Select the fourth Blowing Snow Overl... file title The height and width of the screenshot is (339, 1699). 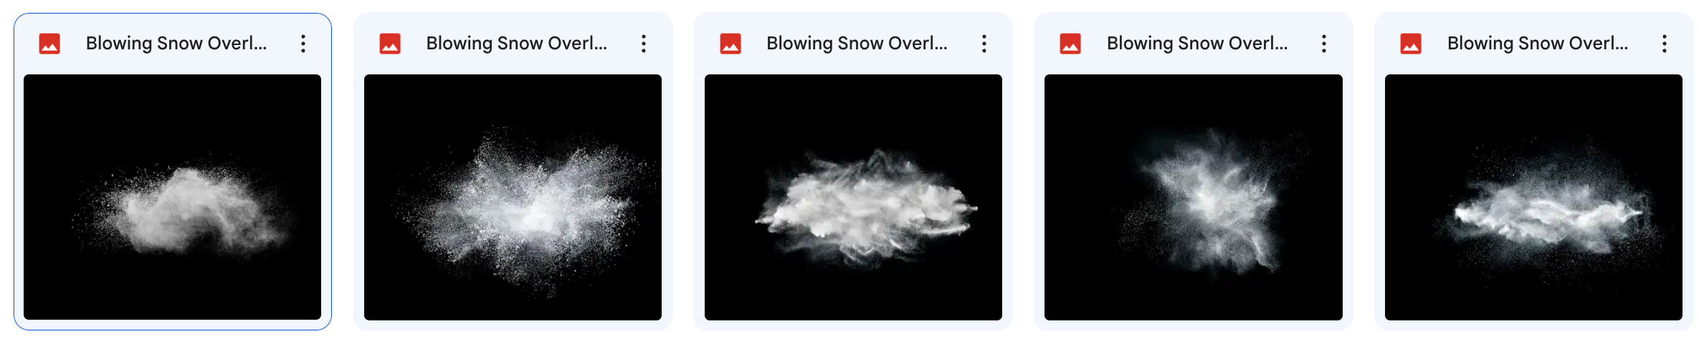point(1197,44)
